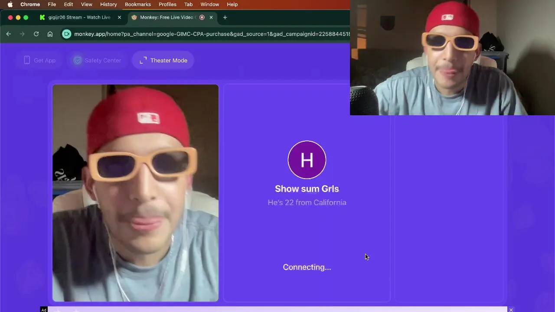
Task: Open the View menu
Action: coord(87,4)
